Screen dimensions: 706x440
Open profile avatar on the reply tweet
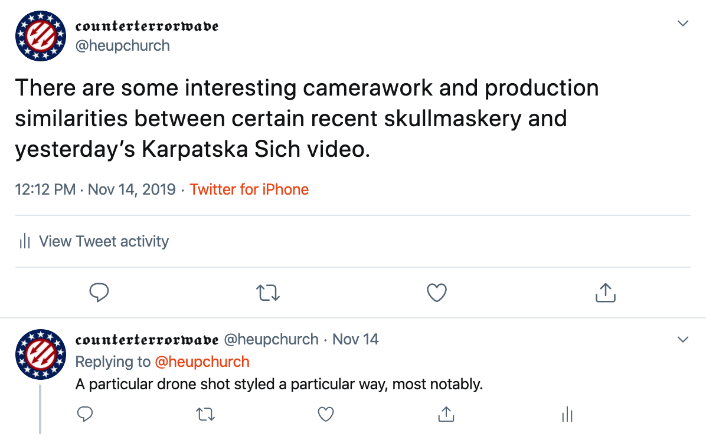[41, 354]
